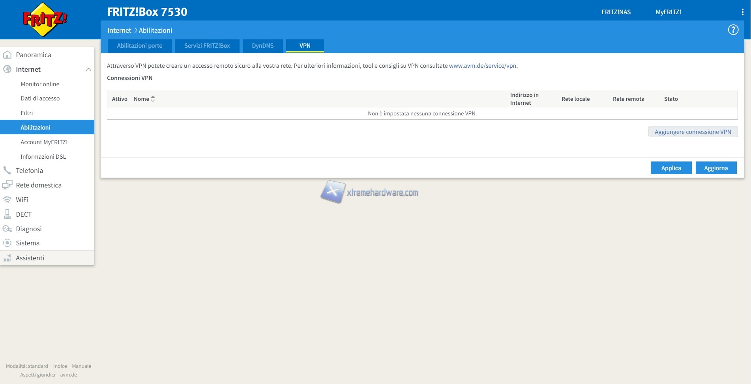Sort VPN connections by Nome arrows
751x384 pixels.
pos(153,99)
